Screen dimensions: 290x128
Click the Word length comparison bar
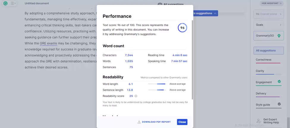coord(157,84)
